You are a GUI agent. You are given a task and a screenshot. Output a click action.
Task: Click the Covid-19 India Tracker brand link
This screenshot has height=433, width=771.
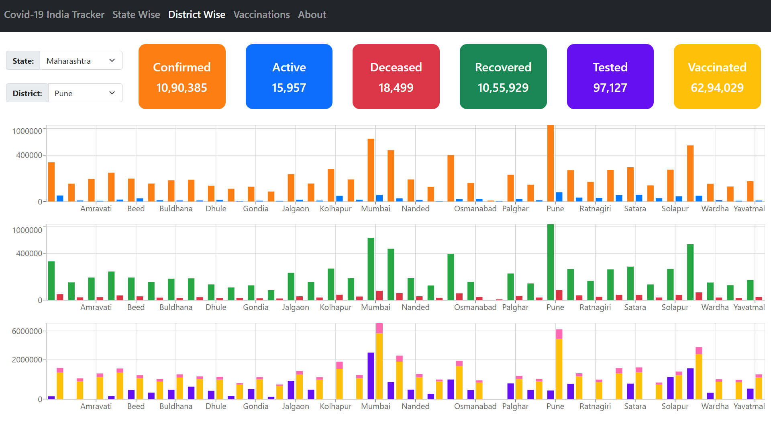pos(54,15)
